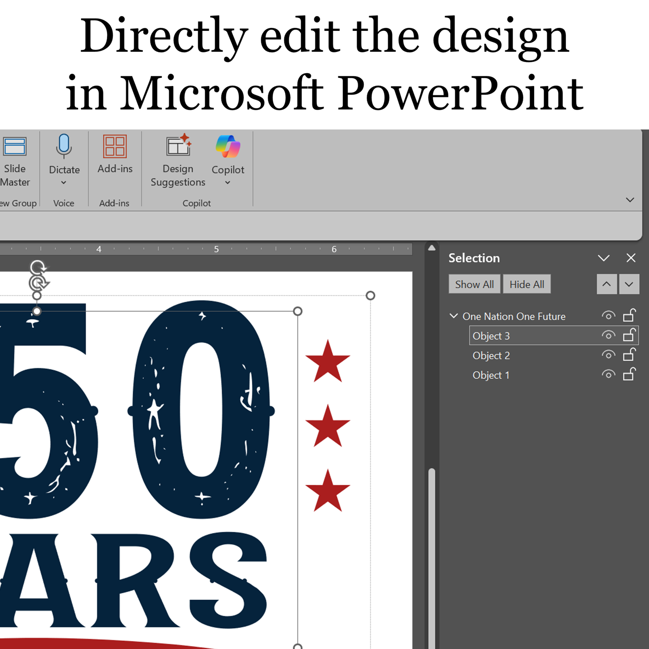Click the middle red star on the slide
This screenshot has width=649, height=649.
pos(328,426)
